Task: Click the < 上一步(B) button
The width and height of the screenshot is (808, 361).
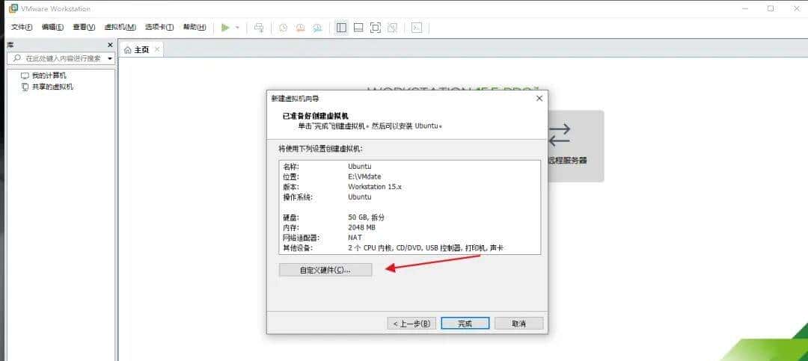Action: click(411, 324)
